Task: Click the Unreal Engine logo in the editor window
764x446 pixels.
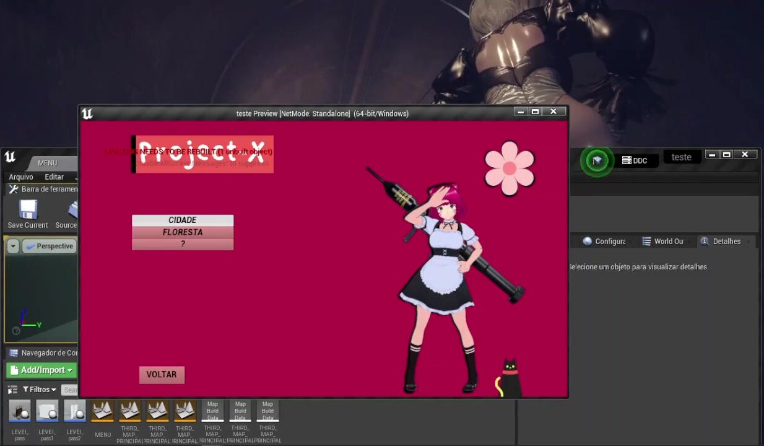Action: [x=10, y=157]
